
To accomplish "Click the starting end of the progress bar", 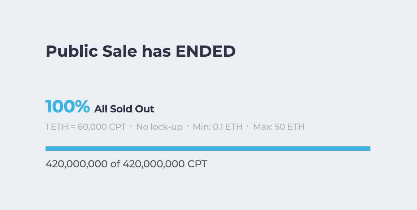I will click(47, 149).
